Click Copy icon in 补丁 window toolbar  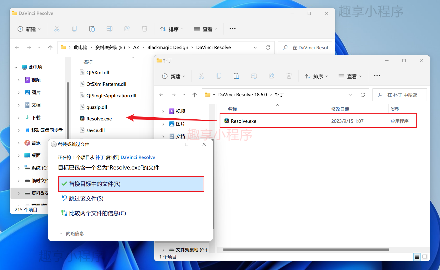tap(219, 76)
